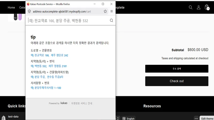
Task: Click example link 제주 첨단로 242
Action: (59, 55)
